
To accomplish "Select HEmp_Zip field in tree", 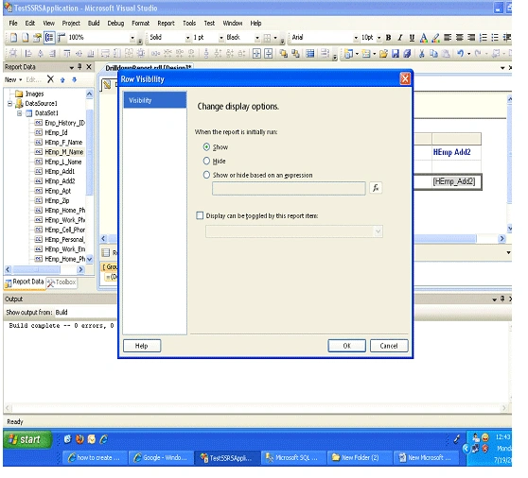I will [57, 200].
